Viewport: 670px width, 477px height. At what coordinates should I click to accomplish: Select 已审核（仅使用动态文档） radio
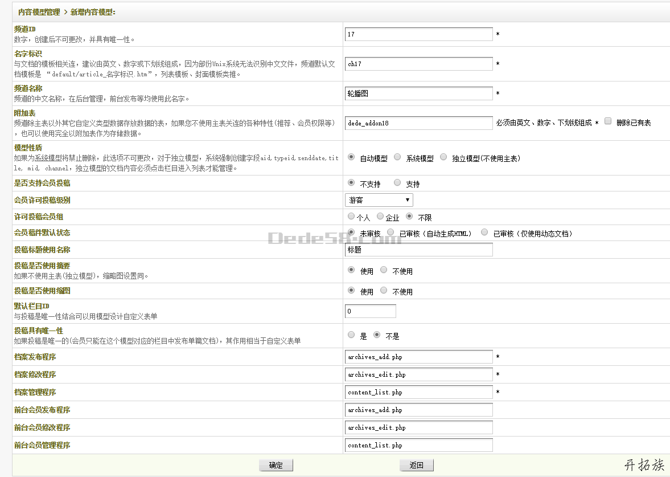coord(484,232)
